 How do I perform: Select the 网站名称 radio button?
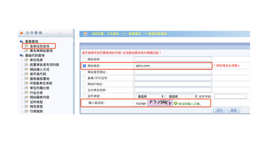tap(84, 59)
